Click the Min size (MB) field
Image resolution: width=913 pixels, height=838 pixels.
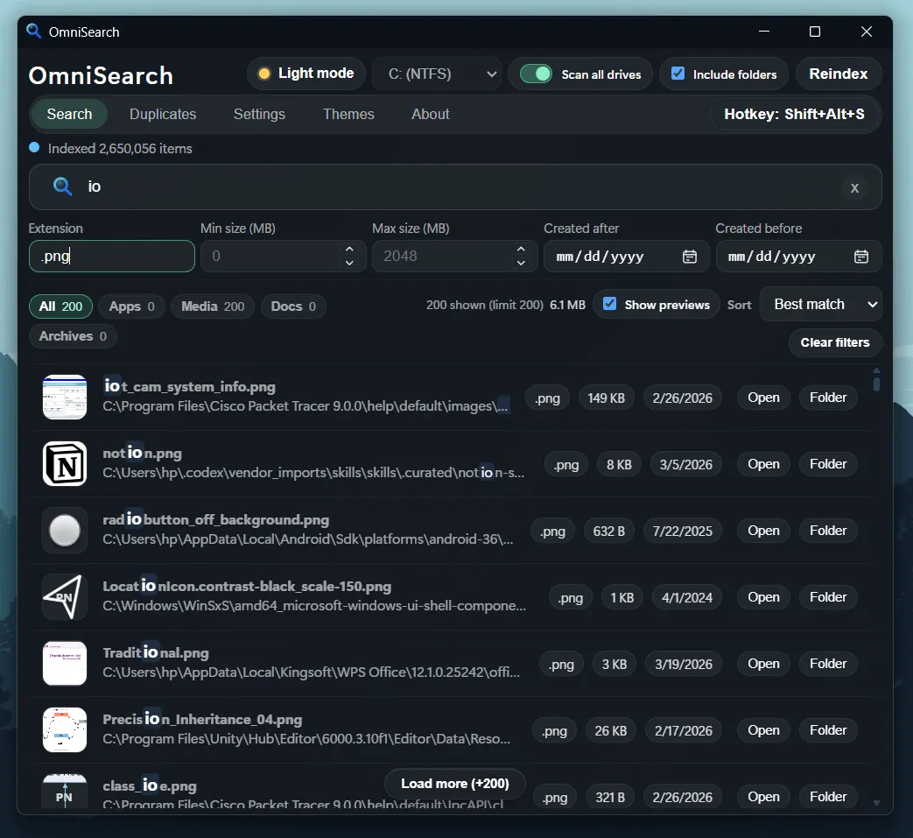283,257
